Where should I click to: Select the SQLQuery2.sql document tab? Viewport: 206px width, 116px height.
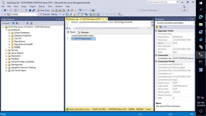point(83,19)
